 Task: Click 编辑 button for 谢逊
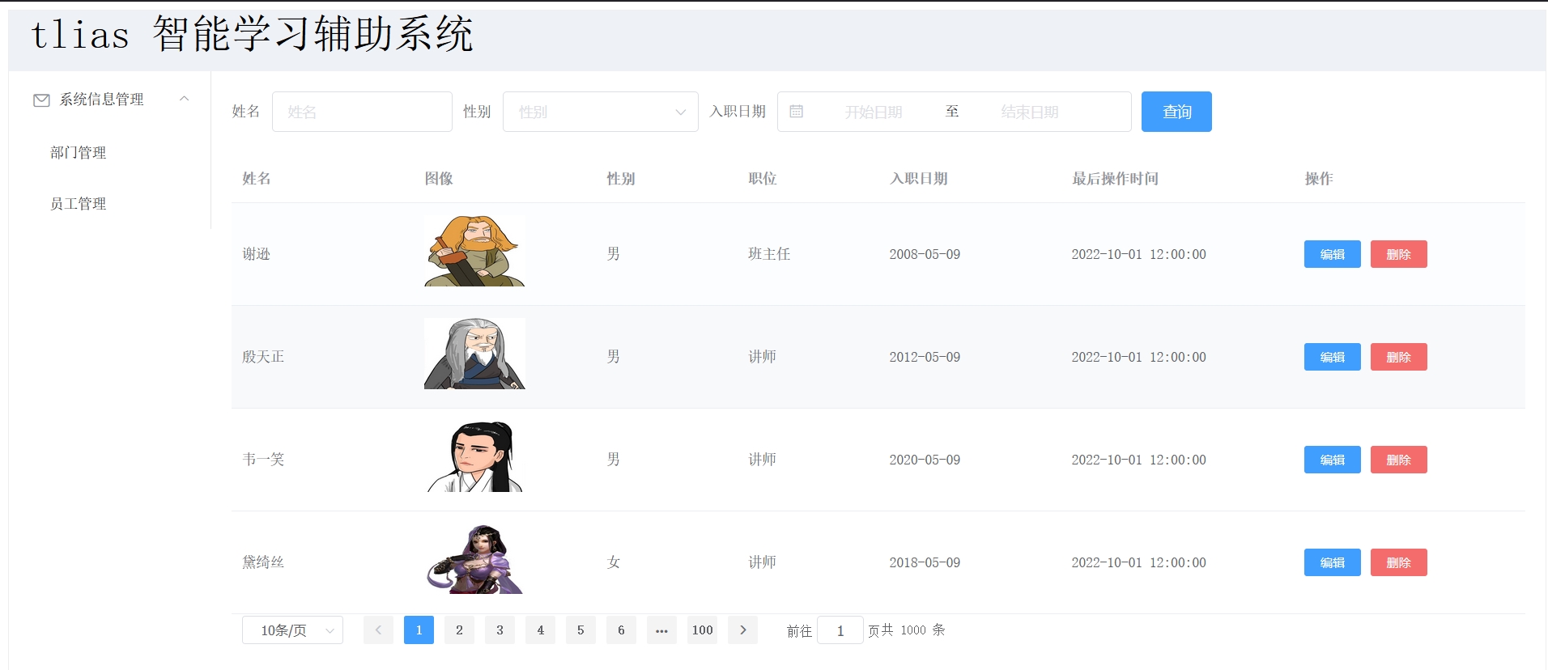pyautogui.click(x=1332, y=254)
